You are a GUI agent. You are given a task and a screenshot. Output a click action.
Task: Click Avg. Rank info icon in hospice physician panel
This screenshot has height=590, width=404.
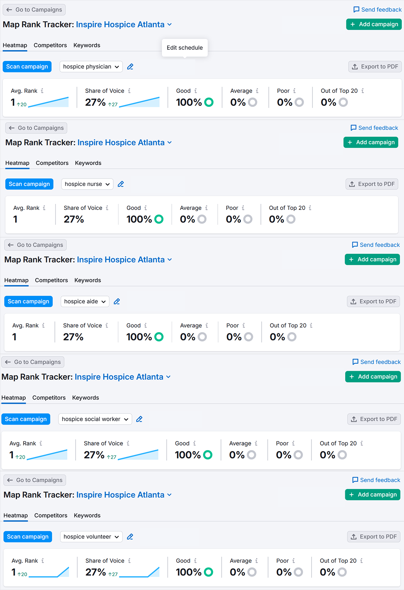tap(42, 91)
